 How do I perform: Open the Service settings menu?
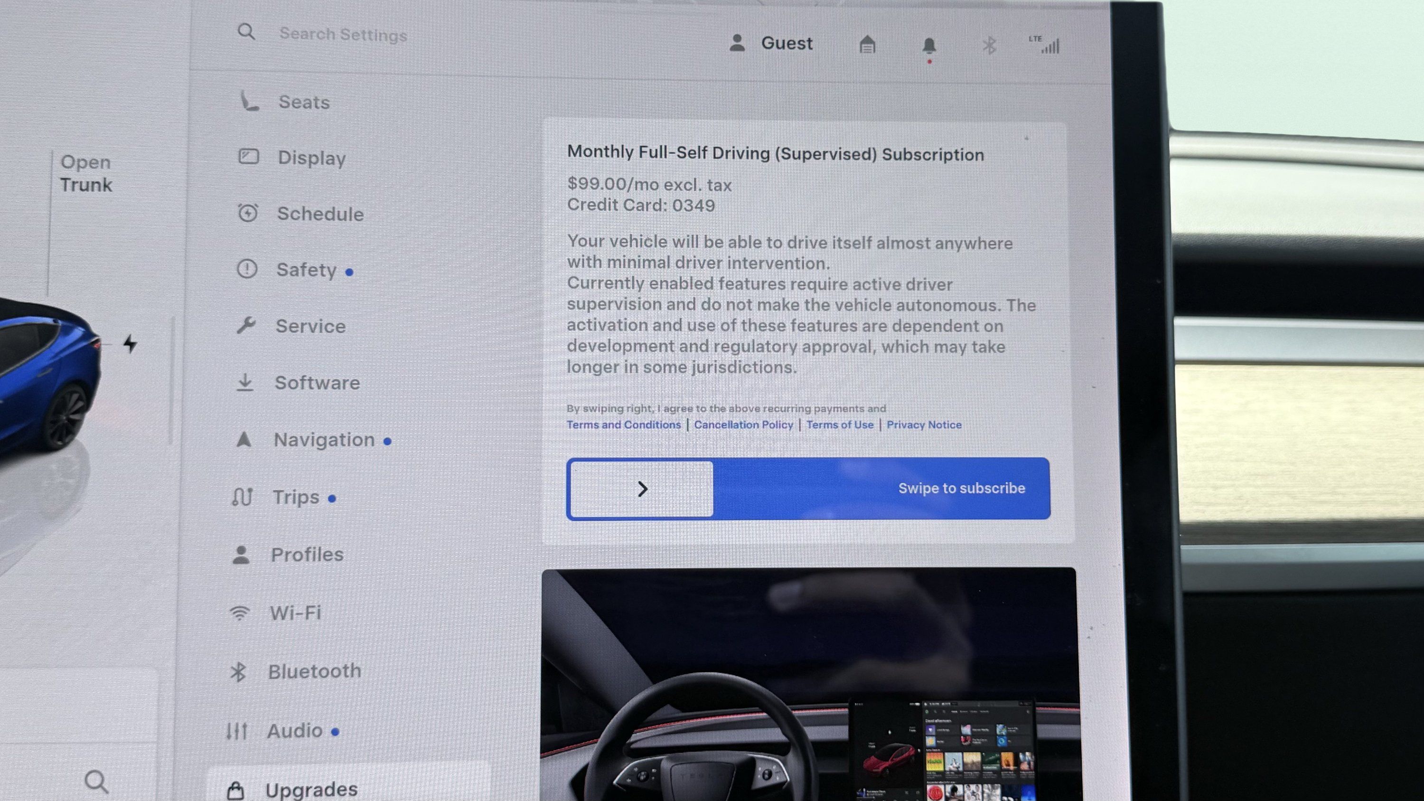[x=311, y=326]
